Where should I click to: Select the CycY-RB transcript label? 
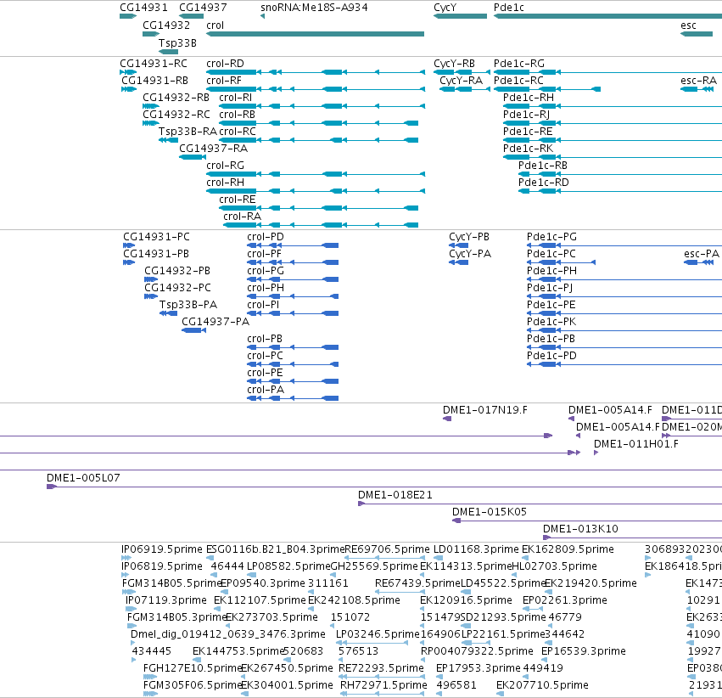tap(454, 64)
